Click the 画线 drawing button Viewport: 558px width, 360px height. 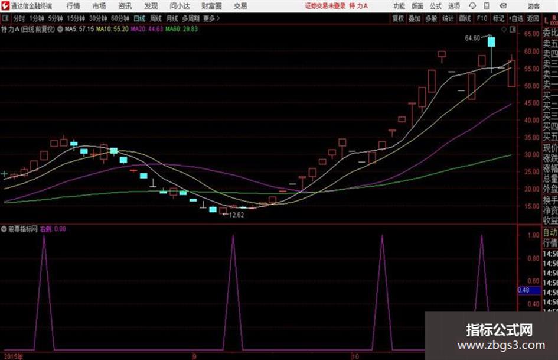(x=465, y=18)
